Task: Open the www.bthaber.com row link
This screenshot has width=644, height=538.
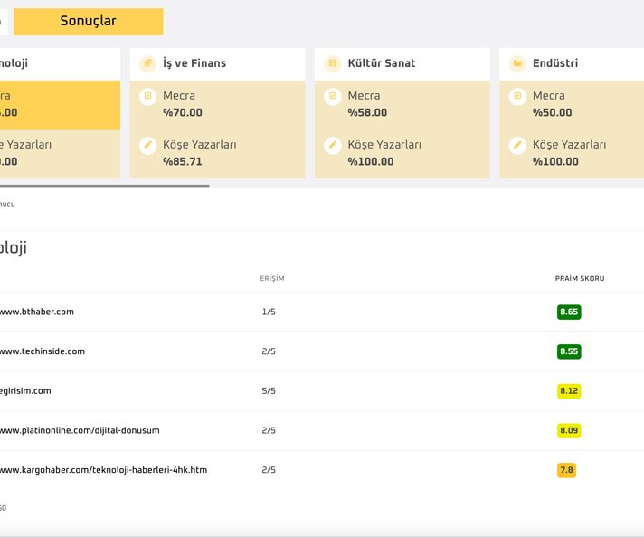Action: click(37, 312)
